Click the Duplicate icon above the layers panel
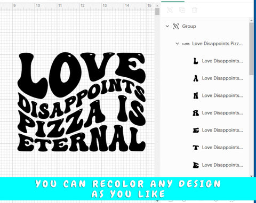256x203 pixels. [x=182, y=10]
